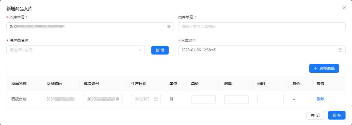The height and width of the screenshot is (125, 352).
Task: Click the 出库单号 field label
Action: click(x=187, y=17)
